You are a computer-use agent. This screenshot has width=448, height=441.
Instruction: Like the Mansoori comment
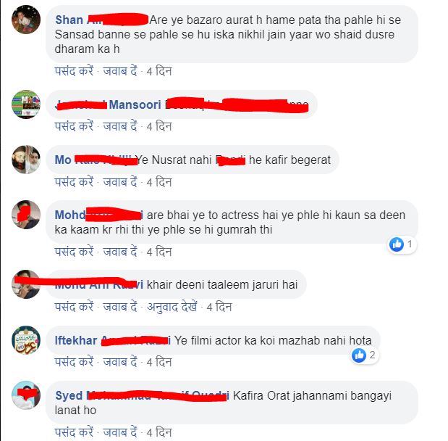(x=74, y=126)
